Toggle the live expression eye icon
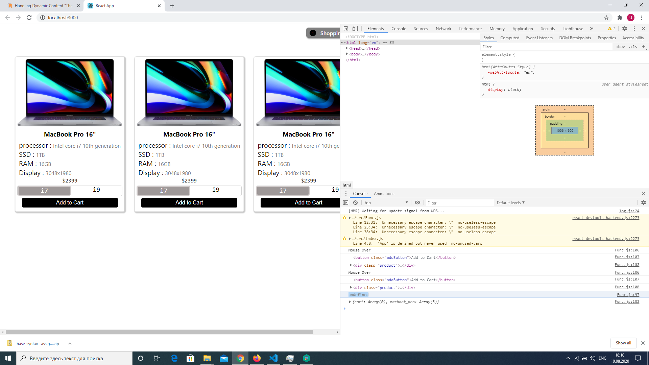This screenshot has width=649, height=365. pos(417,203)
